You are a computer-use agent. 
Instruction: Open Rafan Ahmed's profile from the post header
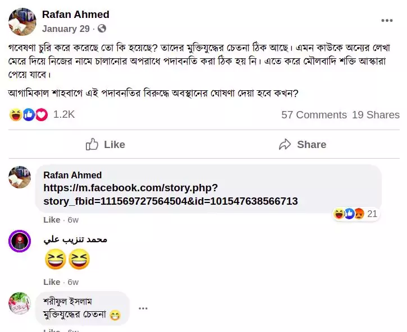[x=76, y=15]
